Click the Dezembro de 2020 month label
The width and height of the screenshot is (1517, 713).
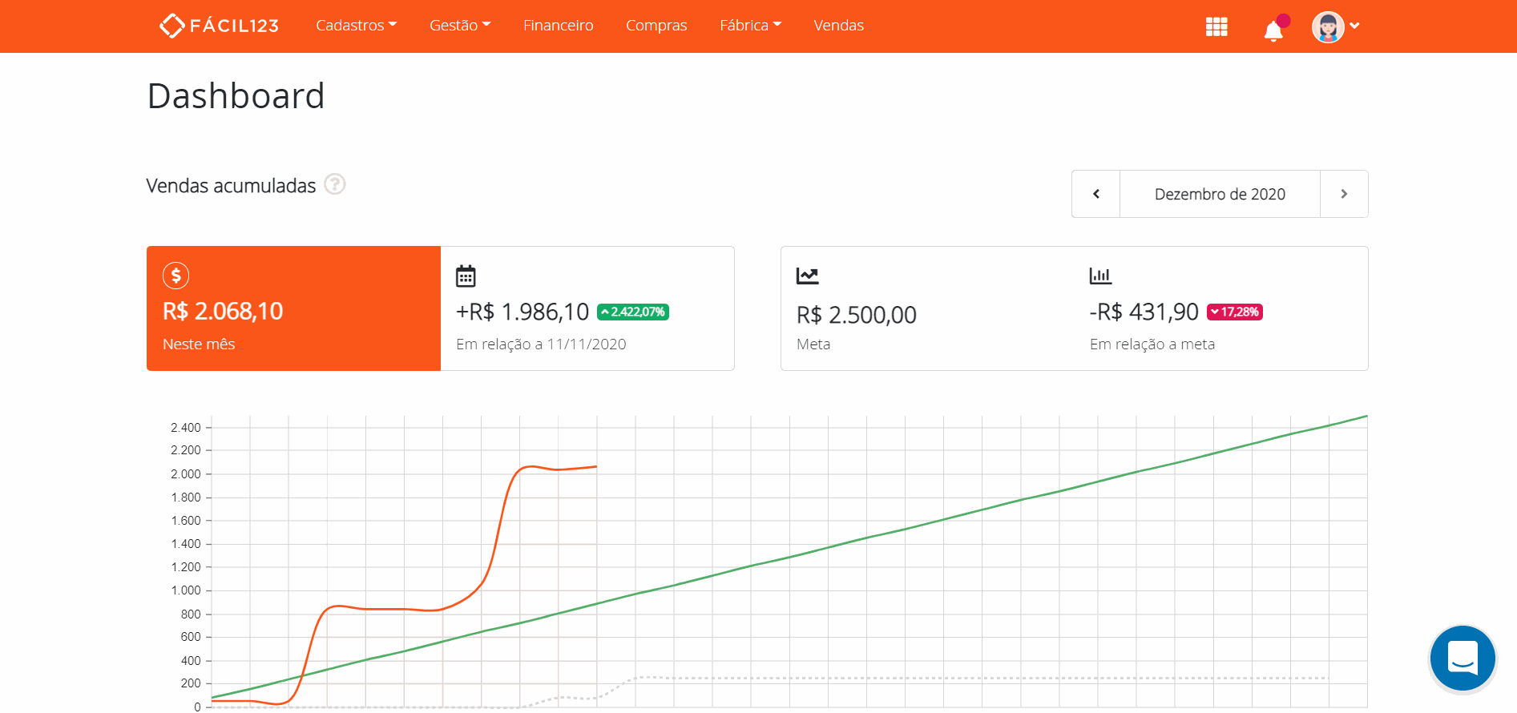[1220, 194]
